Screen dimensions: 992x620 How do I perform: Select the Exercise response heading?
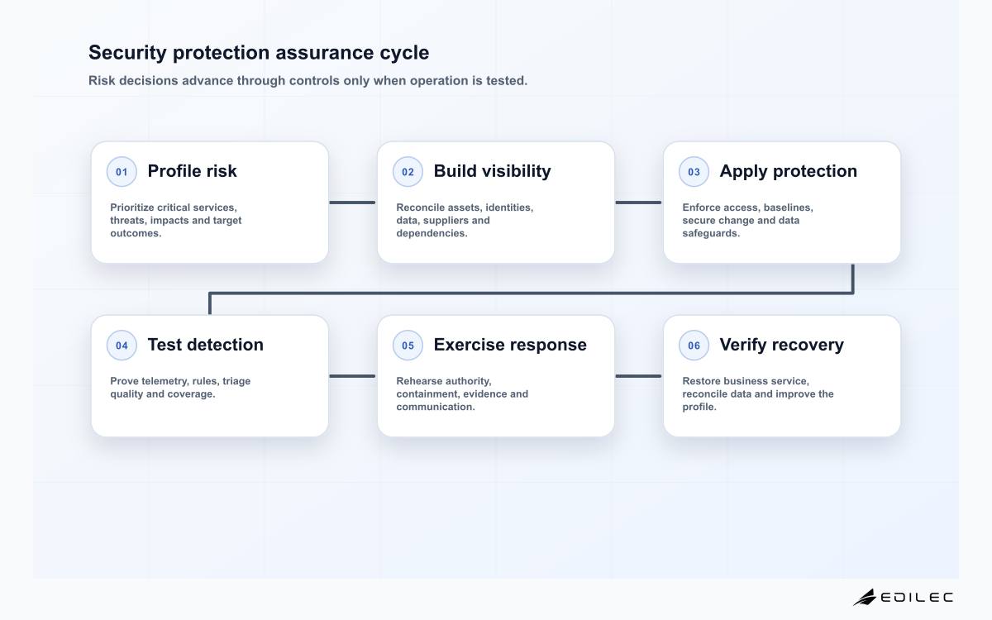pos(510,345)
